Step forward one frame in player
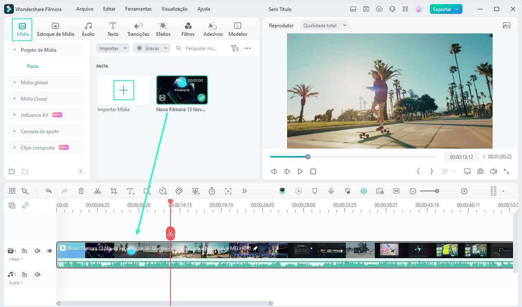 click(287, 171)
